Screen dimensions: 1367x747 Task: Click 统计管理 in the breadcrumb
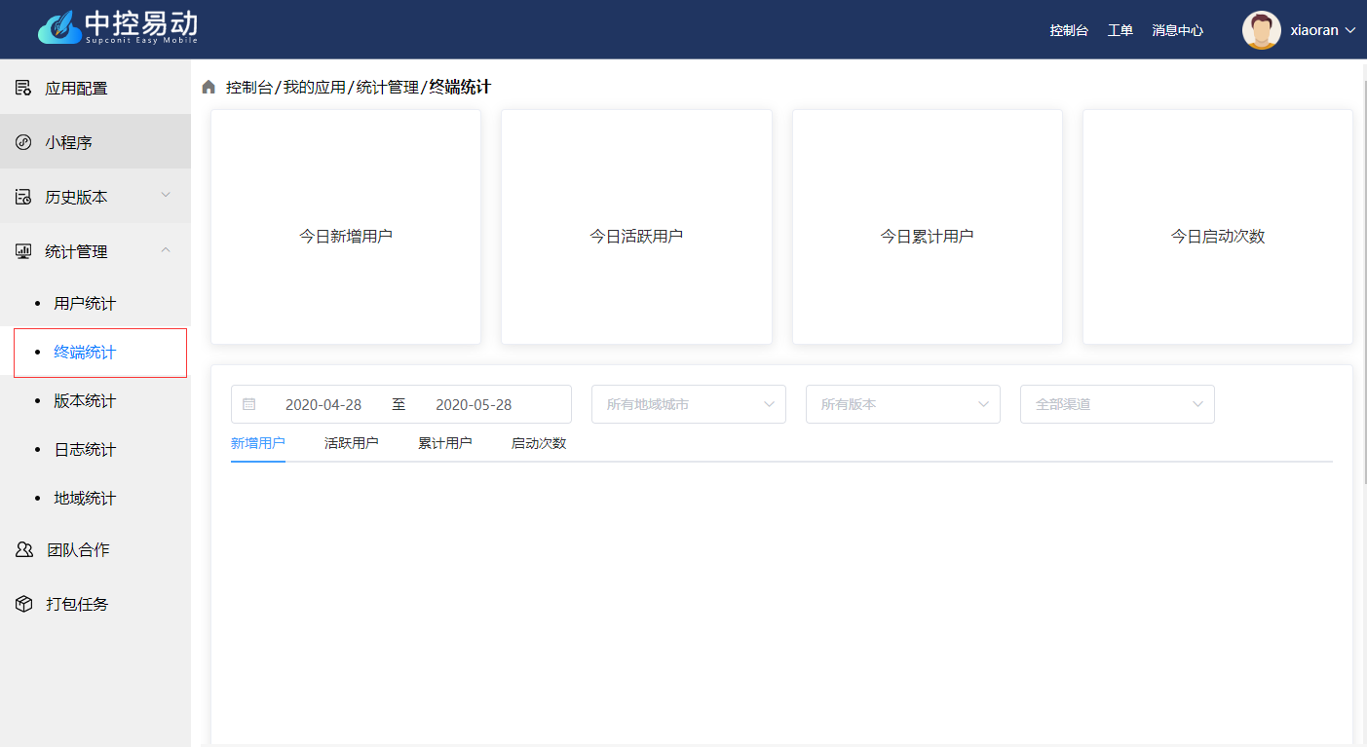[388, 88]
